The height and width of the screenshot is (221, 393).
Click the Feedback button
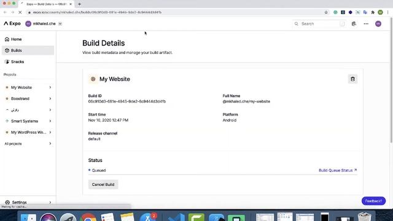point(373,201)
